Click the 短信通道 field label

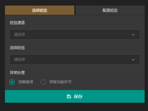pos(17,23)
